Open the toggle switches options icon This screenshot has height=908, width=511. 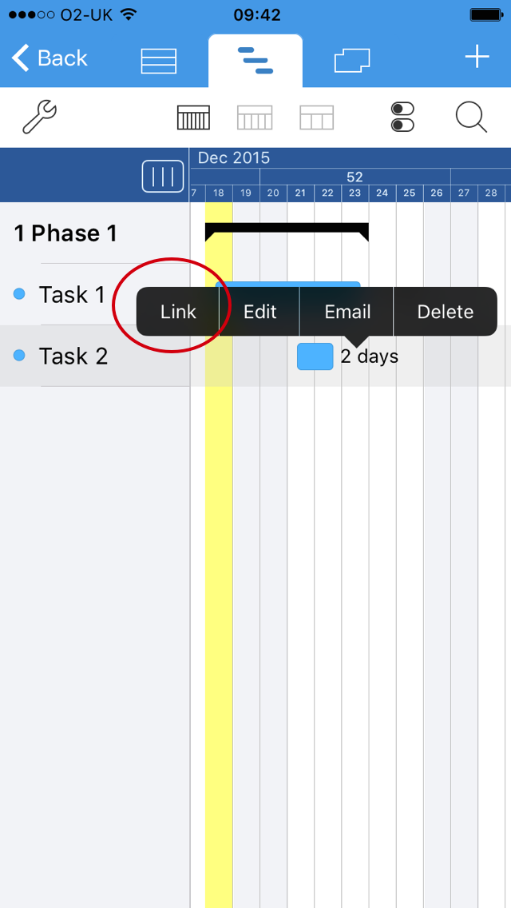(x=403, y=117)
